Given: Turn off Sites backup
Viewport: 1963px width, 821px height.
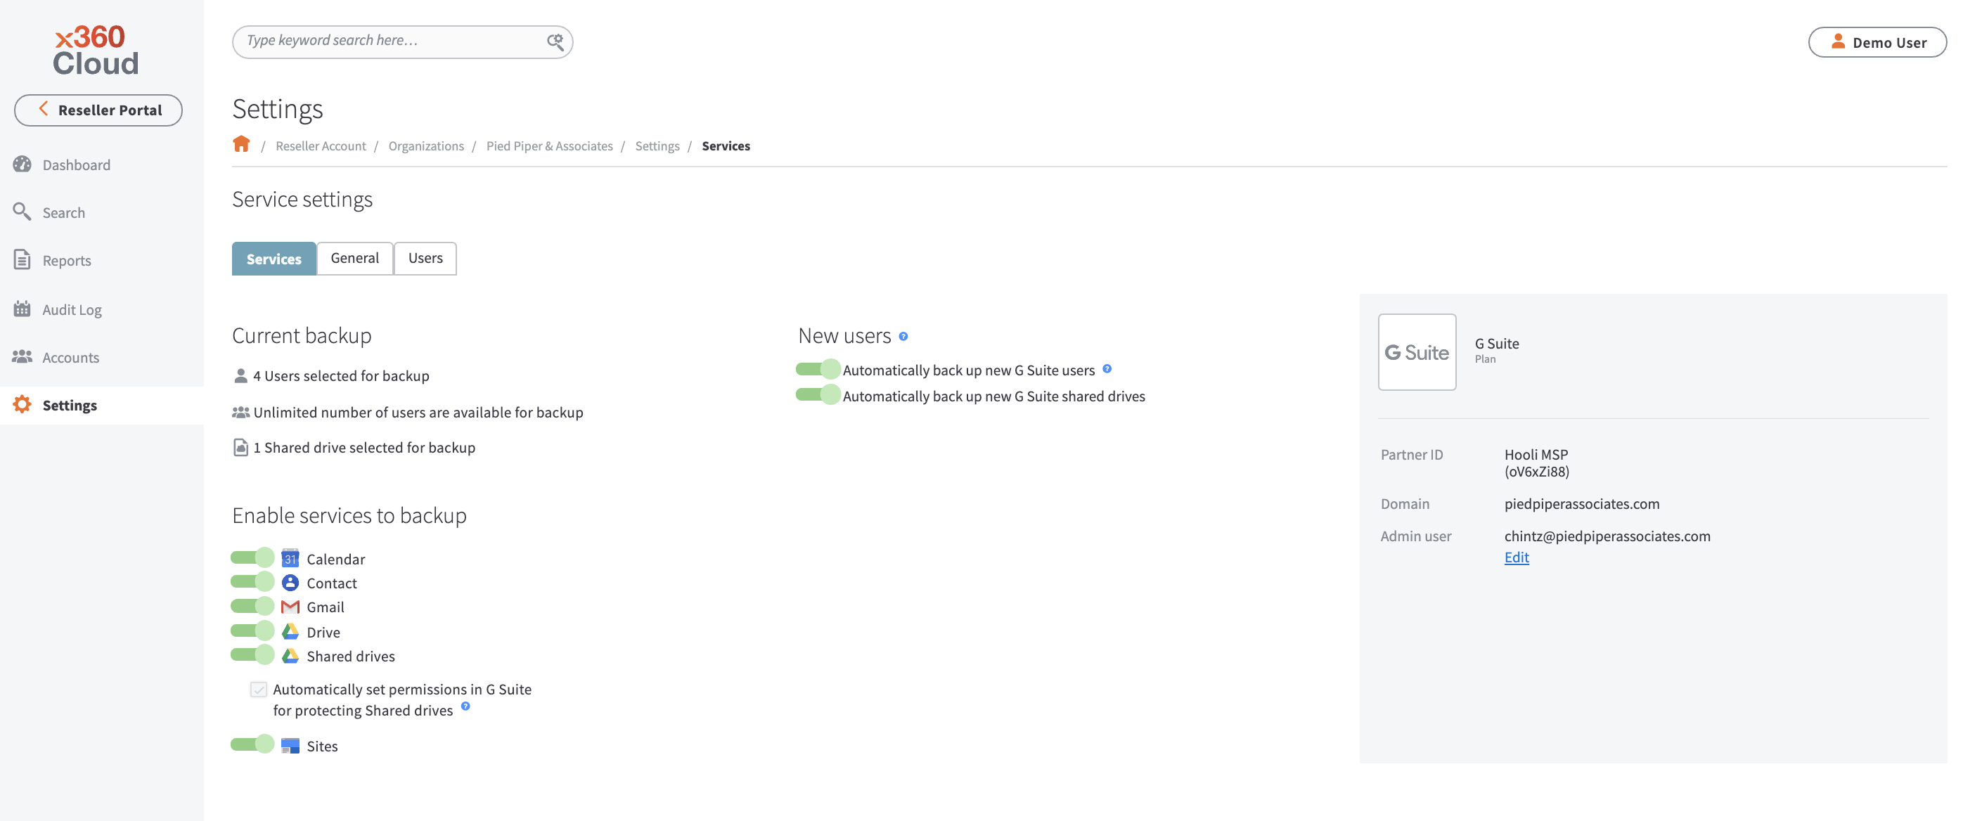Looking at the screenshot, I should 252,745.
